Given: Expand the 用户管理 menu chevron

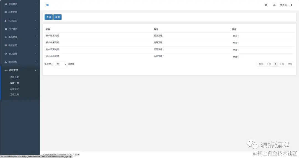Looking at the screenshot, I should [36, 29].
